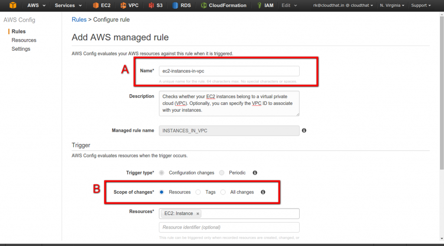This screenshot has width=444, height=246.
Task: Open the VPC shortcut icon
Action: pos(123,5)
